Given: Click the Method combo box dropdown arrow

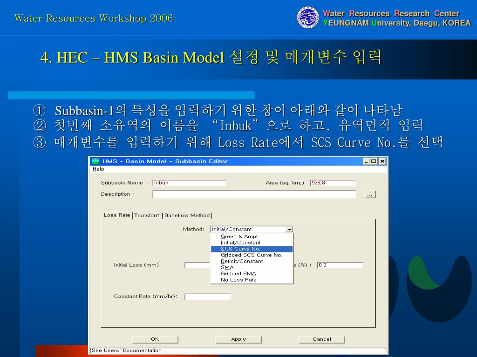Looking at the screenshot, I should pyautogui.click(x=290, y=230).
